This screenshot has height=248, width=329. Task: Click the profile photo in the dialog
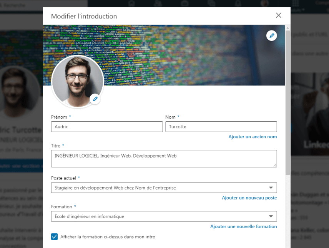click(x=77, y=82)
